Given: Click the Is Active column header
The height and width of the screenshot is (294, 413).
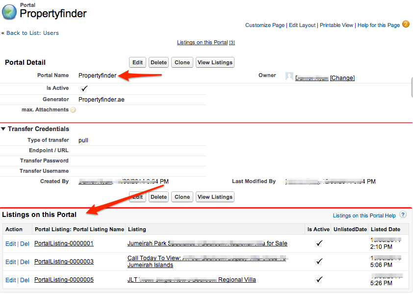Looking at the screenshot, I should pyautogui.click(x=318, y=229).
